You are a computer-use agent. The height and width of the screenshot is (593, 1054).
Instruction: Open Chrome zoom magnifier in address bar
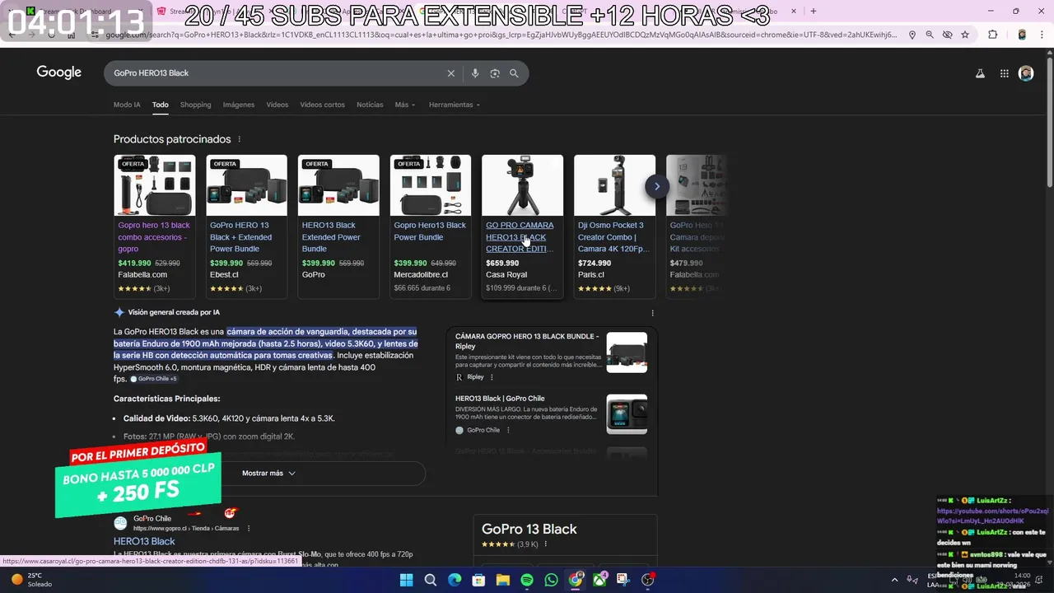(x=930, y=35)
